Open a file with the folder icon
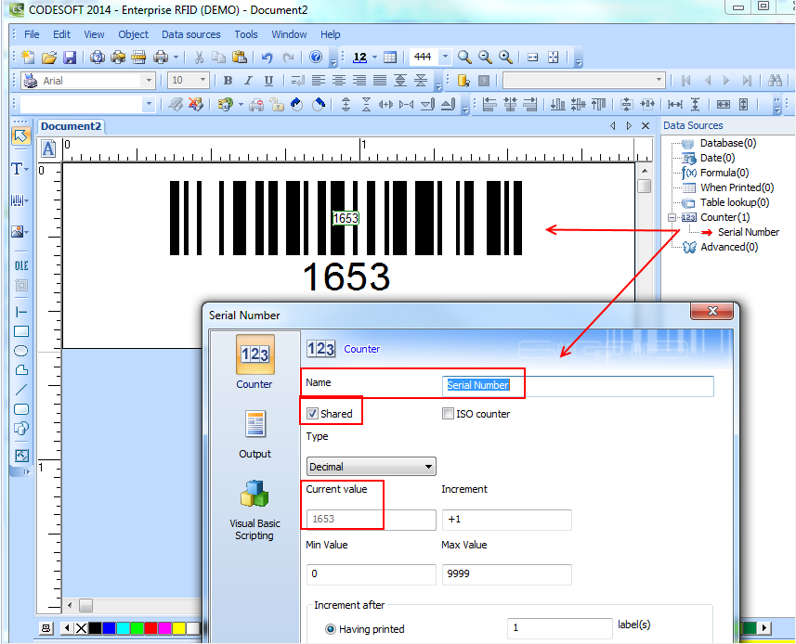This screenshot has height=644, width=796. [48, 58]
